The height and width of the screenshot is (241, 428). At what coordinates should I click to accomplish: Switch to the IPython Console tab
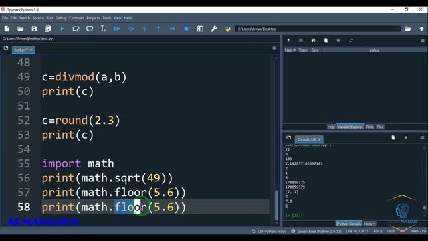coord(348,224)
